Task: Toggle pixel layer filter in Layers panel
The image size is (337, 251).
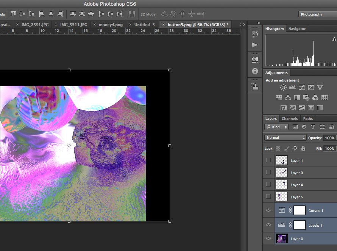Action: click(295, 127)
